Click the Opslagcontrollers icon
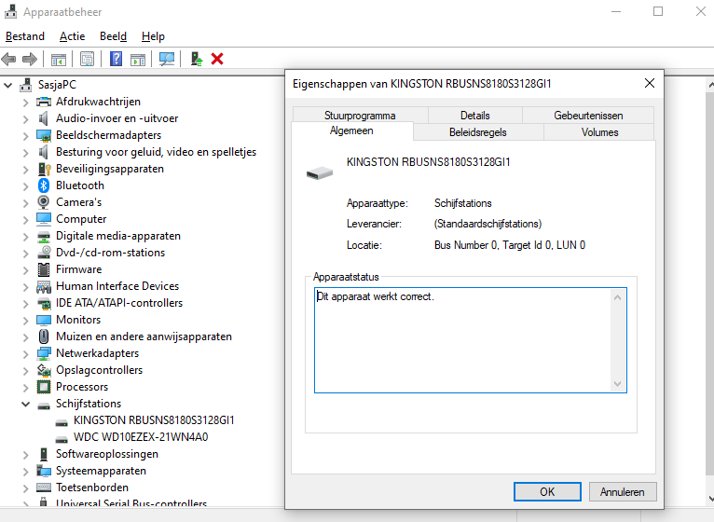Image resolution: width=714 pixels, height=522 pixels. tap(44, 370)
